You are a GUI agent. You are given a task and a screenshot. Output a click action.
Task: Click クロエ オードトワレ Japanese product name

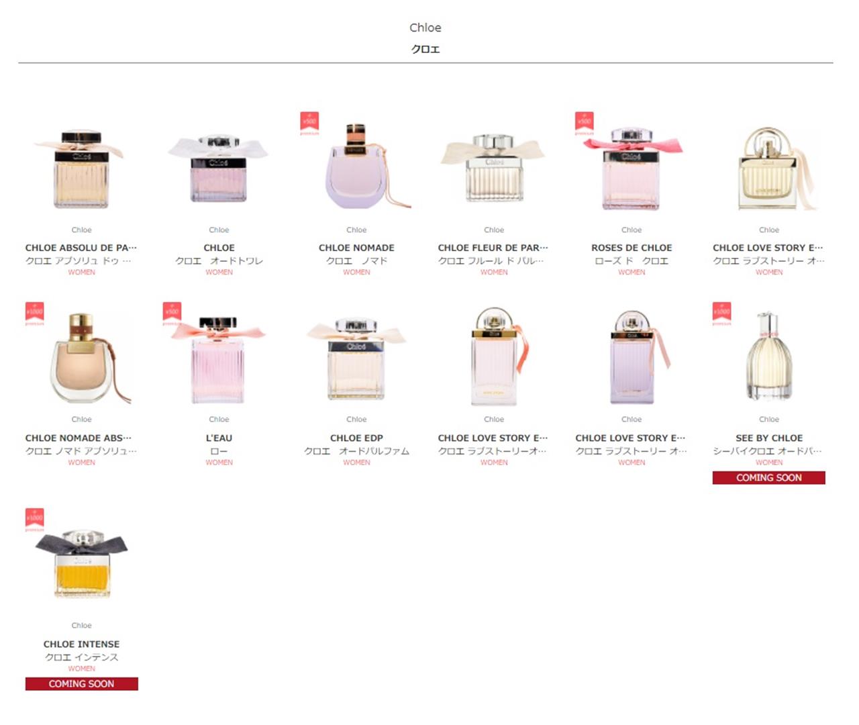click(x=219, y=260)
